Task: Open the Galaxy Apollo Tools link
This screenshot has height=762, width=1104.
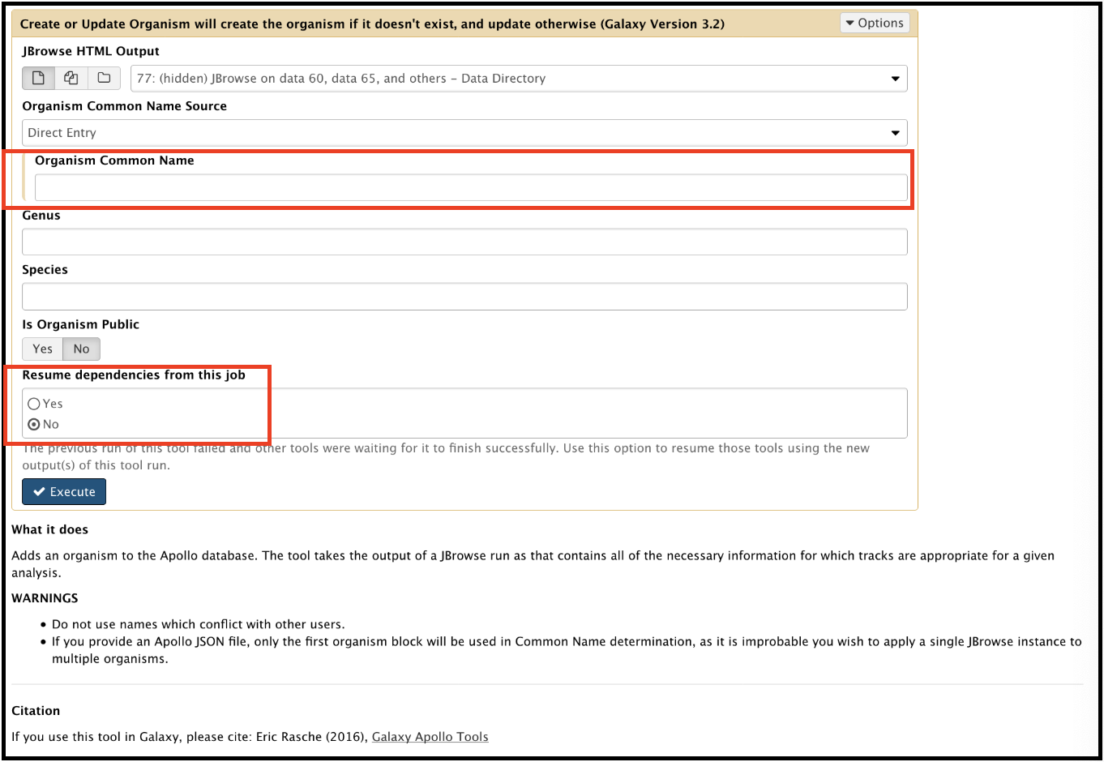Action: [x=430, y=737]
